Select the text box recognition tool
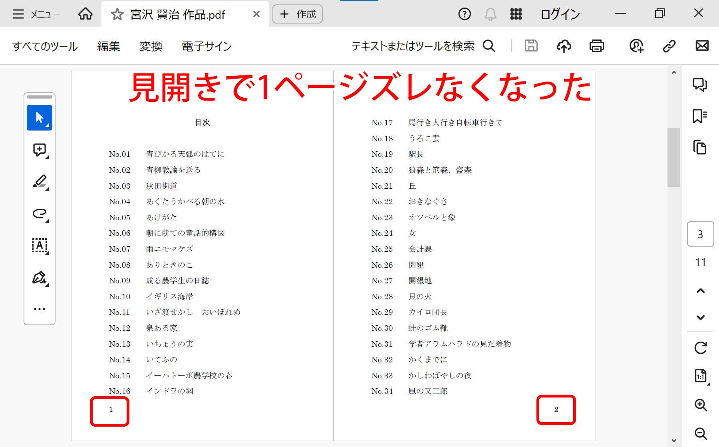The height and width of the screenshot is (447, 719). pyautogui.click(x=39, y=245)
